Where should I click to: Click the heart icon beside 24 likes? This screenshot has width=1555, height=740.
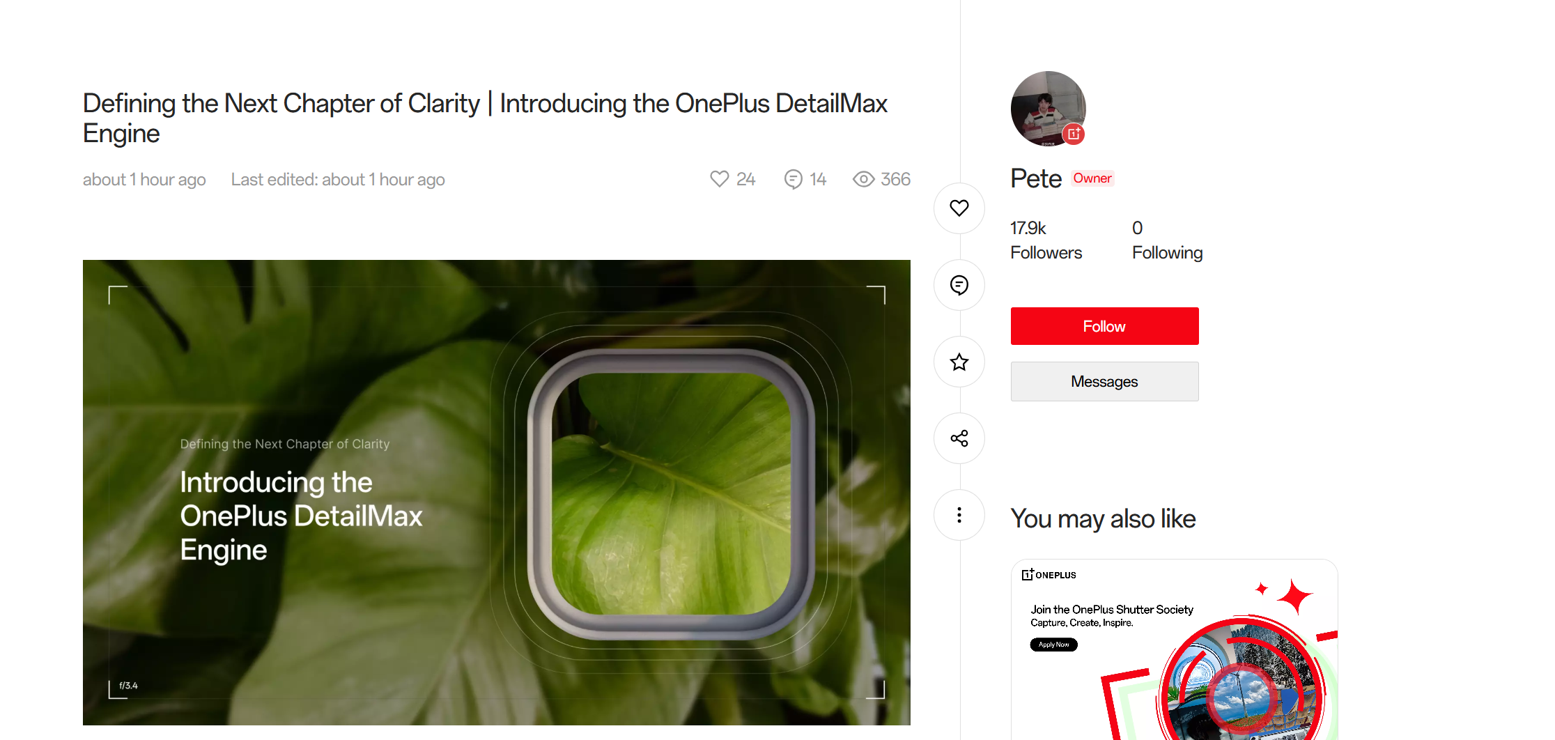click(x=720, y=179)
